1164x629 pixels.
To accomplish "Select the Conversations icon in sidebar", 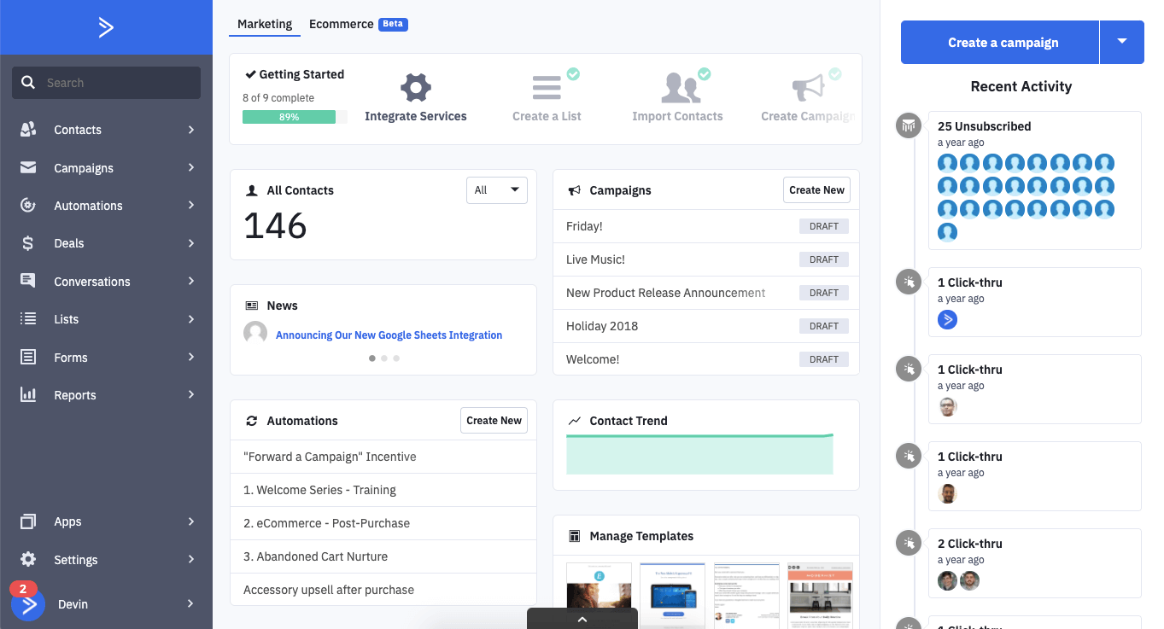I will click(x=28, y=281).
